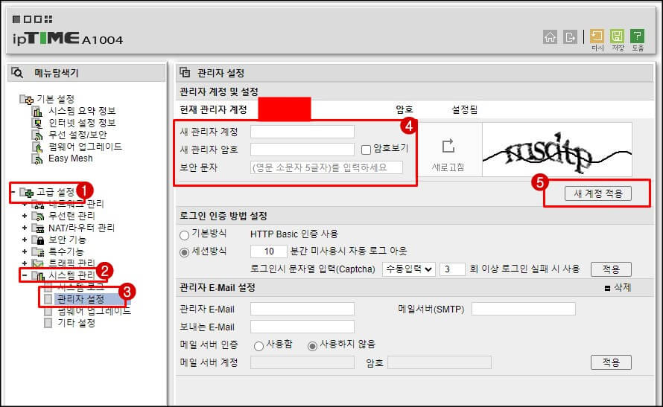Click the login failure count field
Image resolution: width=663 pixels, height=407 pixels.
coord(452,269)
